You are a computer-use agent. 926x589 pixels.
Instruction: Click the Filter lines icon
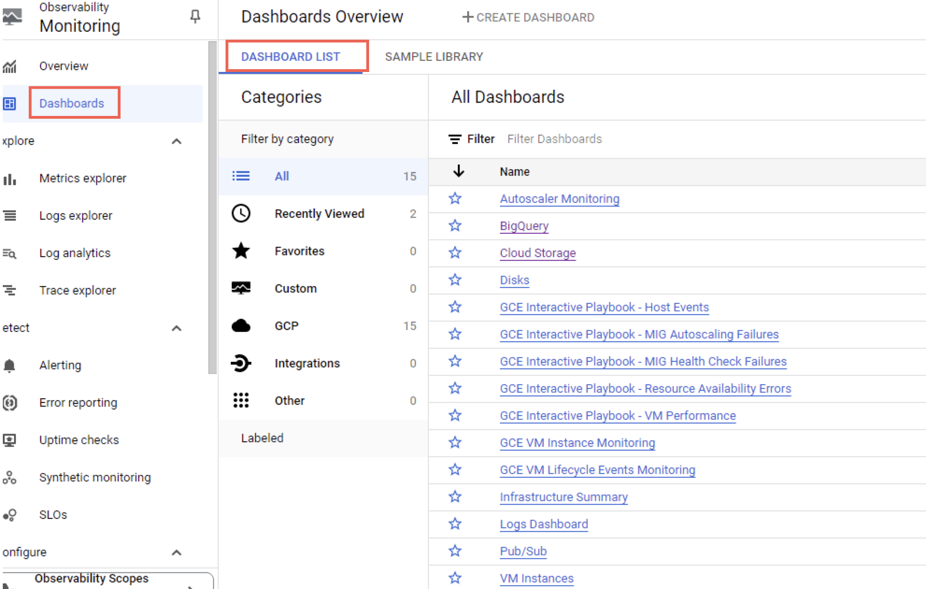[x=455, y=139]
